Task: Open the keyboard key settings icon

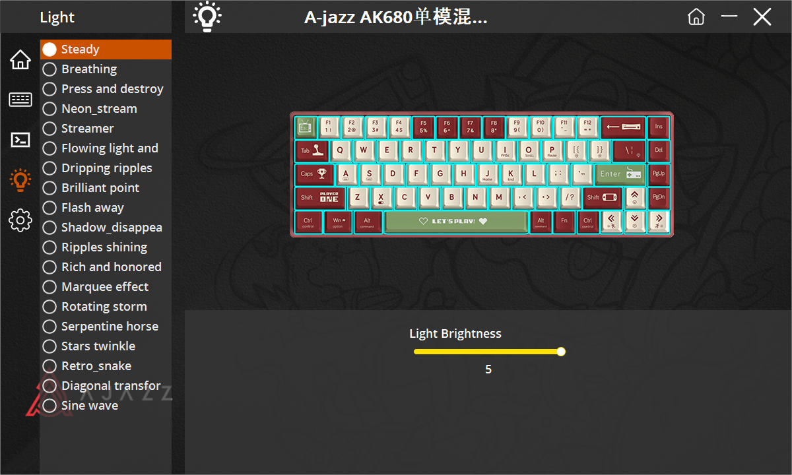Action: point(20,100)
